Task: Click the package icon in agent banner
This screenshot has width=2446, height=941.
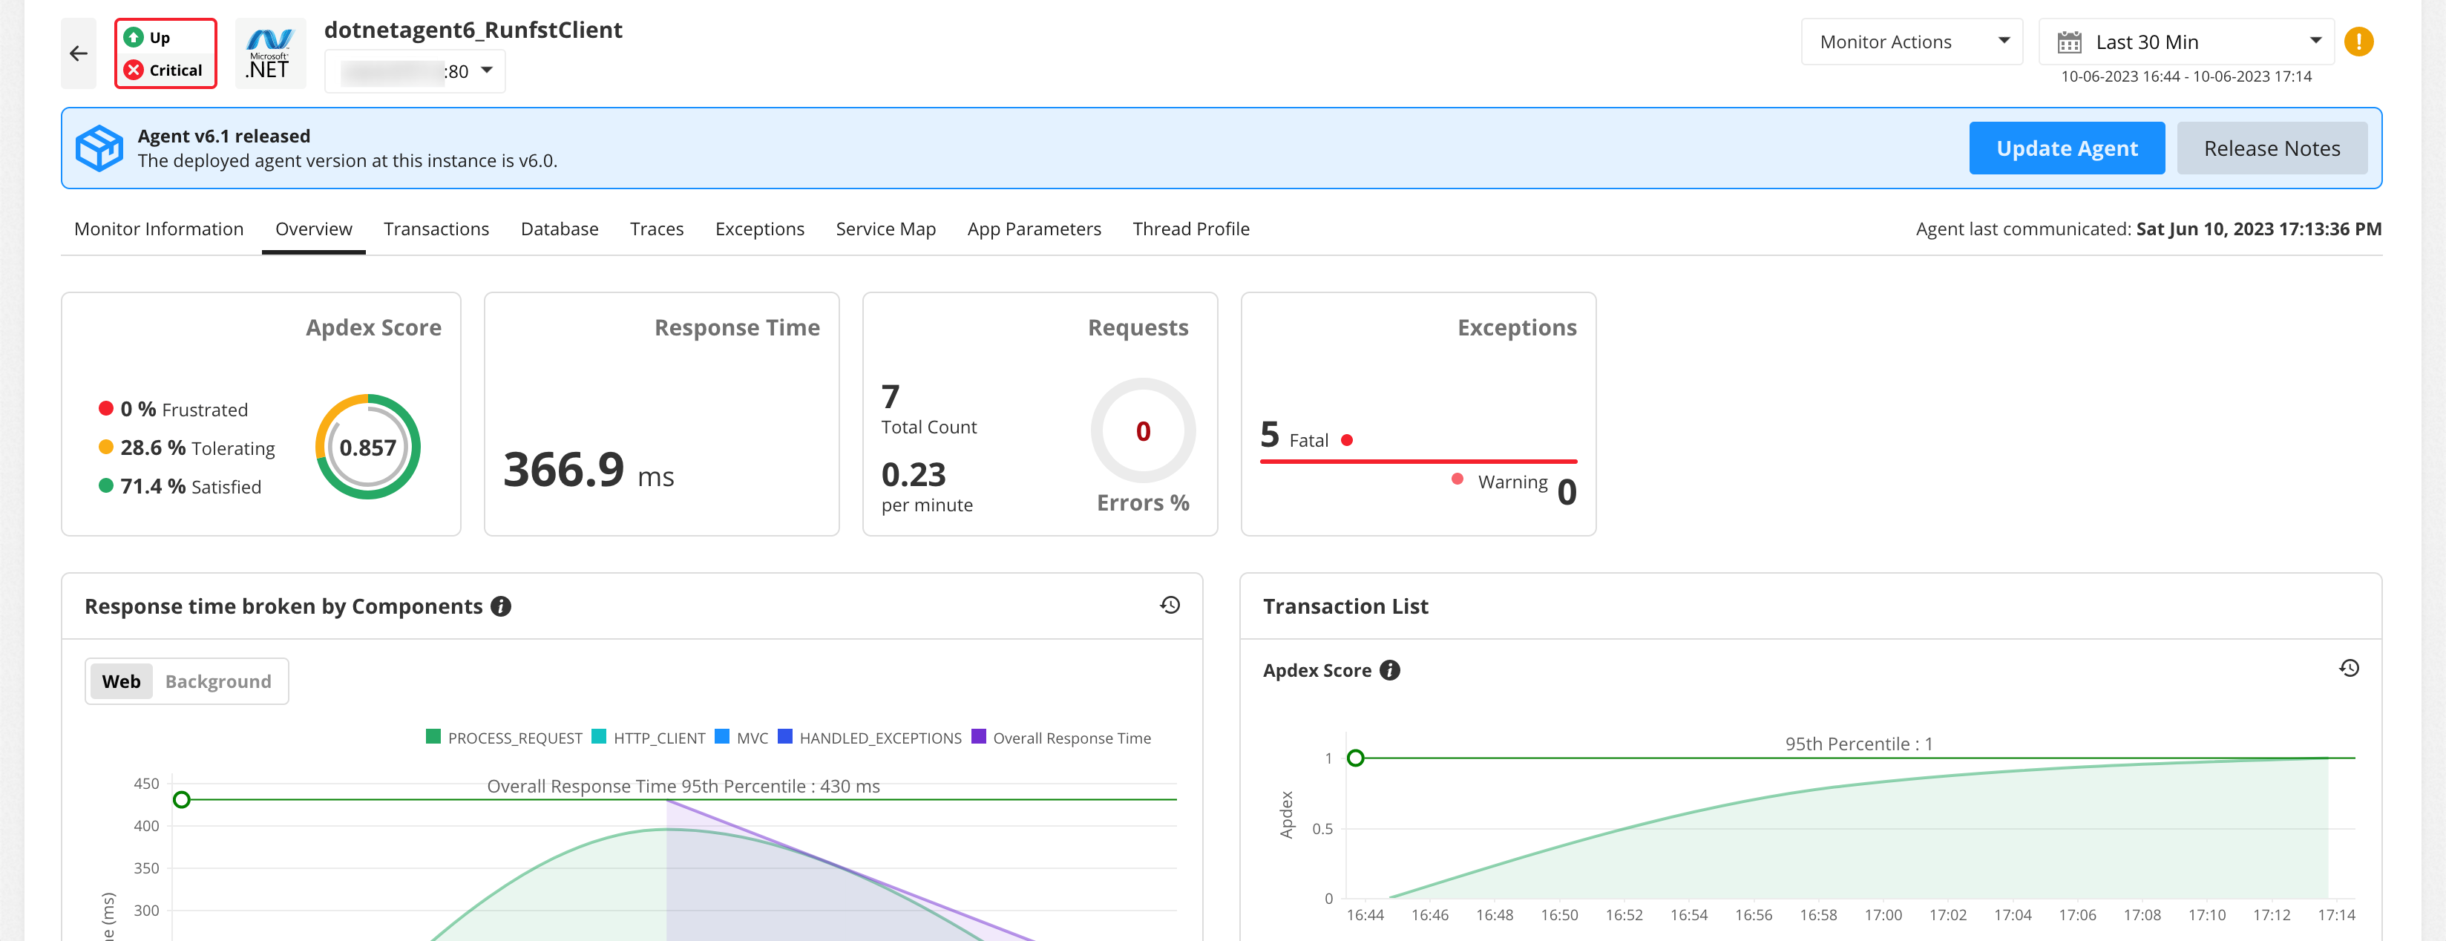Action: tap(99, 147)
